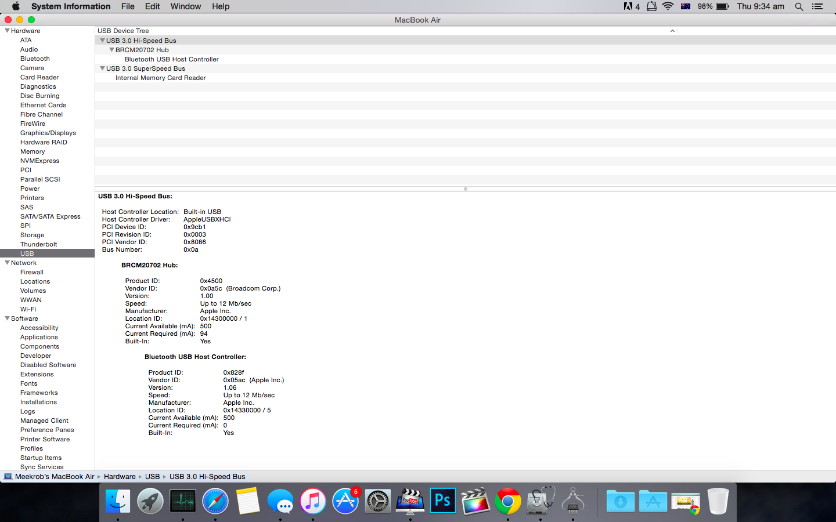Open the File menu
Viewport: 836px width, 522px height.
pyautogui.click(x=128, y=6)
